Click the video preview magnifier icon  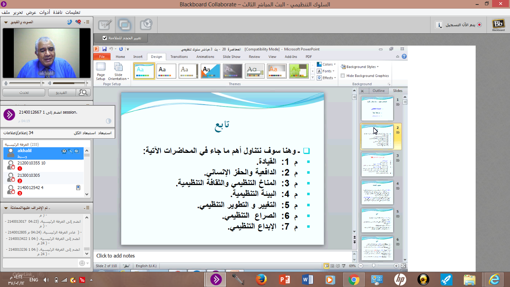pyautogui.click(x=84, y=92)
